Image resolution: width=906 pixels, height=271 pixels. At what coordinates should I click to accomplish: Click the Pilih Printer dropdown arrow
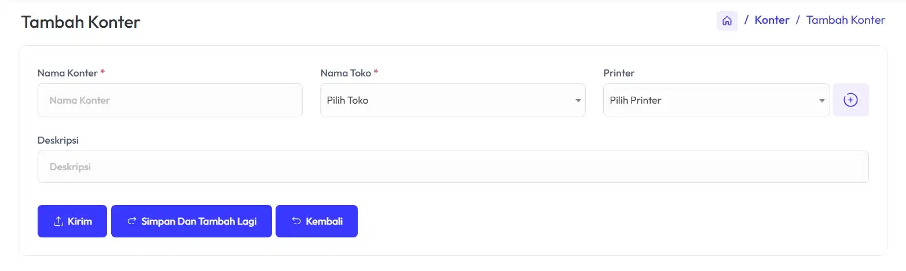[822, 101]
